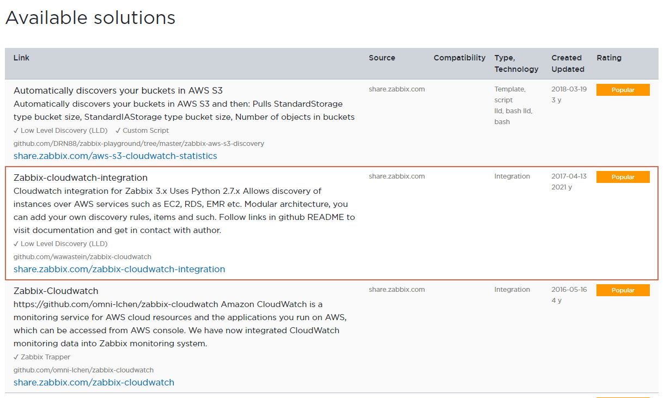Click share.zabbix.com source in Zabbix-Cloudwatch row
This screenshot has width=664, height=398.
point(397,290)
